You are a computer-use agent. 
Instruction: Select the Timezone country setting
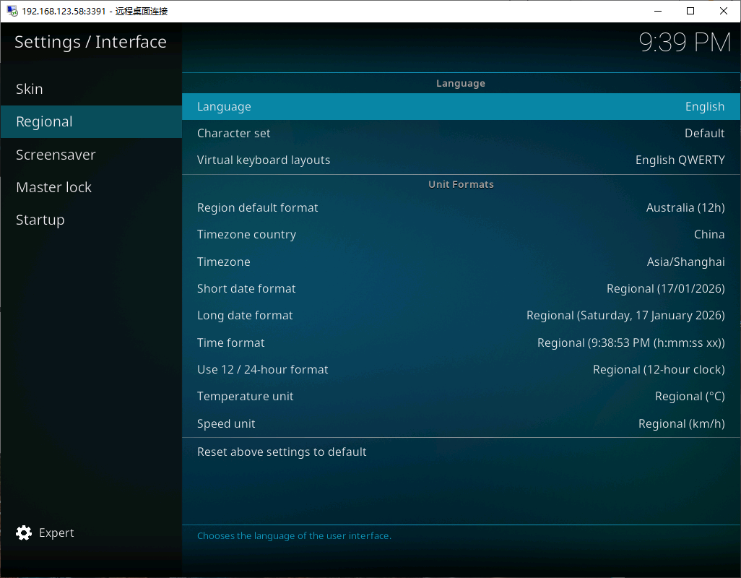point(461,234)
